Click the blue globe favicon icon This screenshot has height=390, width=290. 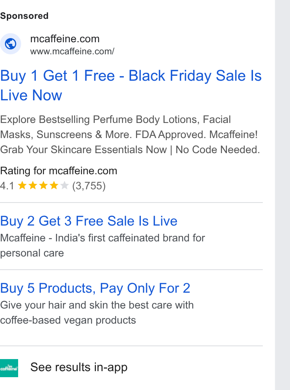[11, 44]
